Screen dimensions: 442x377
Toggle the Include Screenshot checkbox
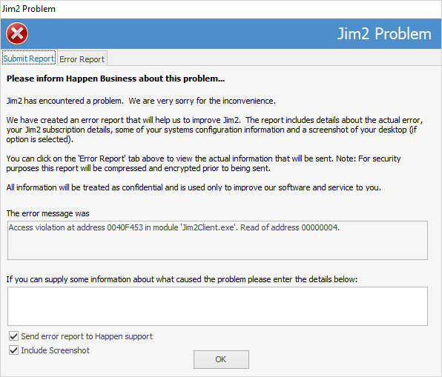coord(13,350)
